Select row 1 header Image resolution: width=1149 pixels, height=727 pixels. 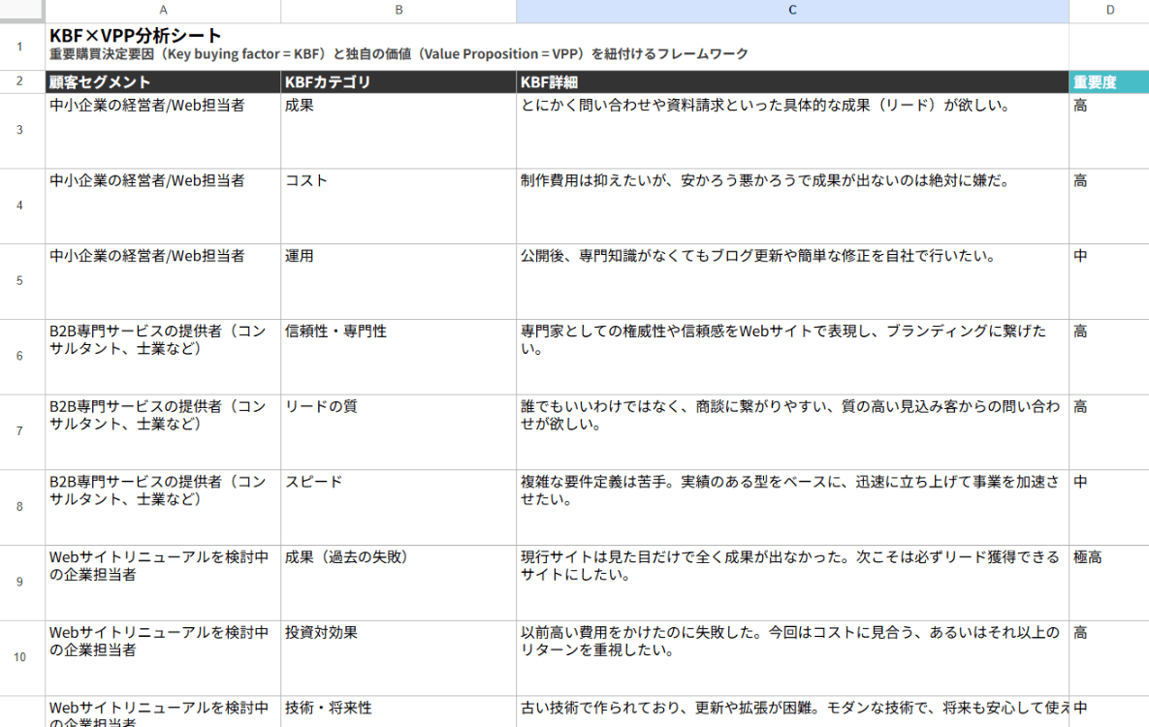[x=21, y=47]
